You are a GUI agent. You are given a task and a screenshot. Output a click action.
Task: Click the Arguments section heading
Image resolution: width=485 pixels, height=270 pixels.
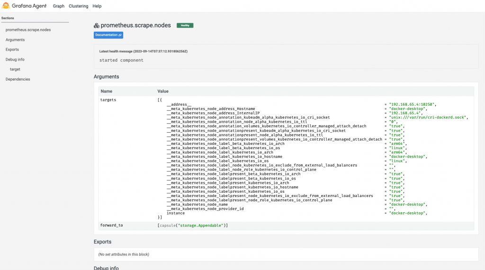pos(107,77)
